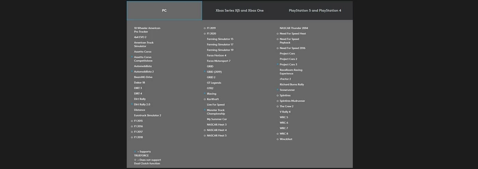
Task: Click the TRUEFORCE marker beside Assetto Corsa Competizione
Action: point(132,57)
